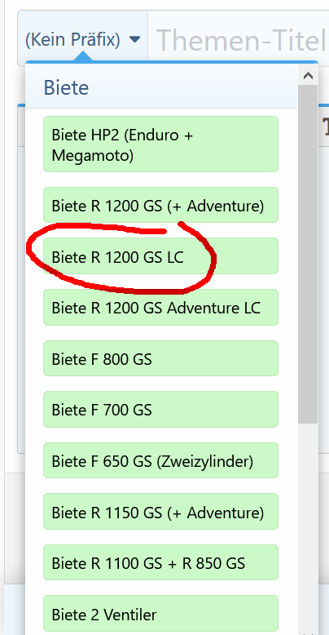Select the circled Biete R 1200 GS LC

(x=161, y=256)
